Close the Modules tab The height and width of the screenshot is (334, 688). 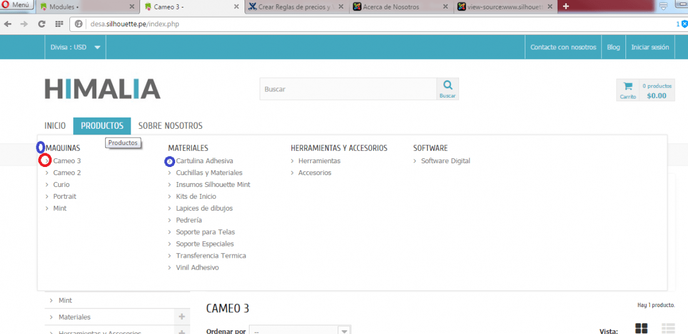point(131,7)
